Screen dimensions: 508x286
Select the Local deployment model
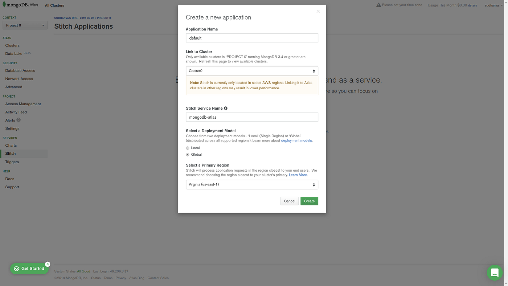coord(188,148)
